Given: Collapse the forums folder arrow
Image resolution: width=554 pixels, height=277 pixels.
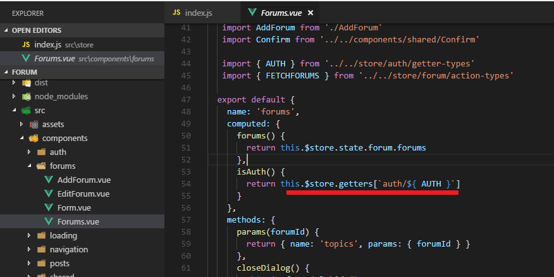Looking at the screenshot, I should click(29, 166).
